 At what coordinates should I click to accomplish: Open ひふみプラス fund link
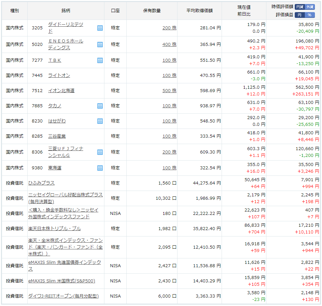41,183
